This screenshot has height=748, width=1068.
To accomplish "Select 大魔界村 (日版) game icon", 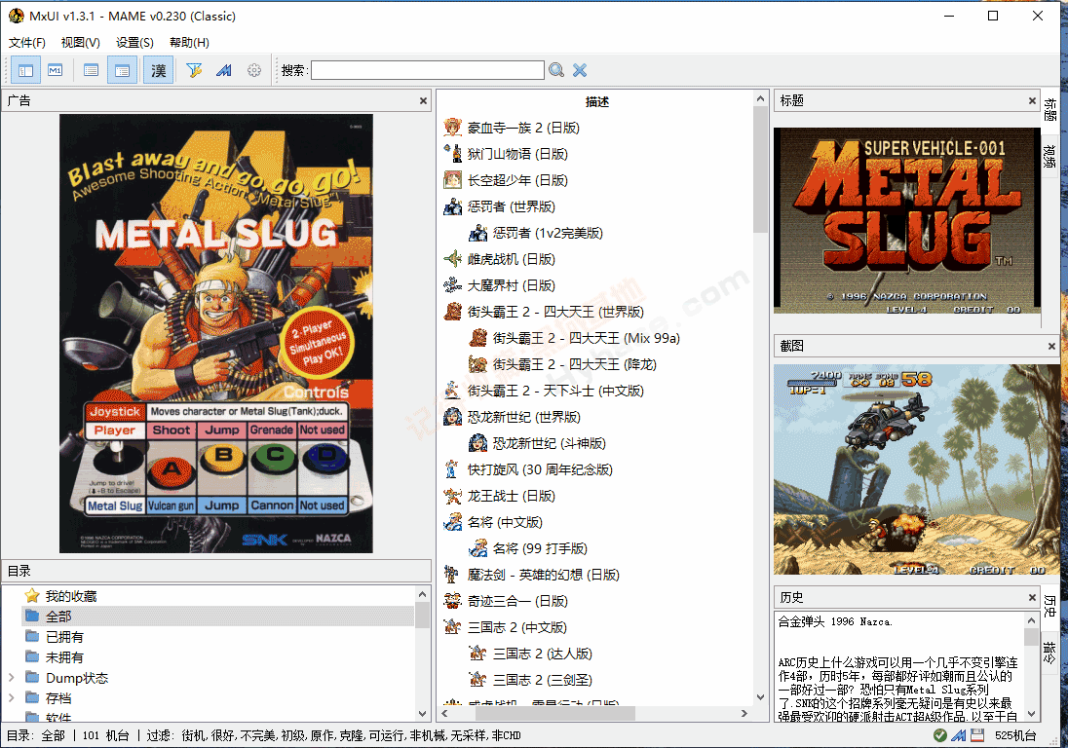I will pos(452,285).
